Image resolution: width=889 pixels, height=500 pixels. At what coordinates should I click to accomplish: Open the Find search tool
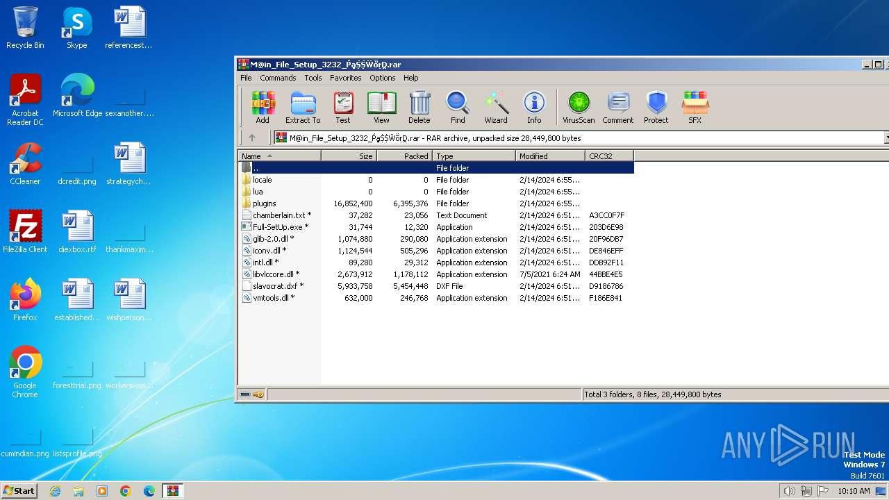tap(458, 108)
